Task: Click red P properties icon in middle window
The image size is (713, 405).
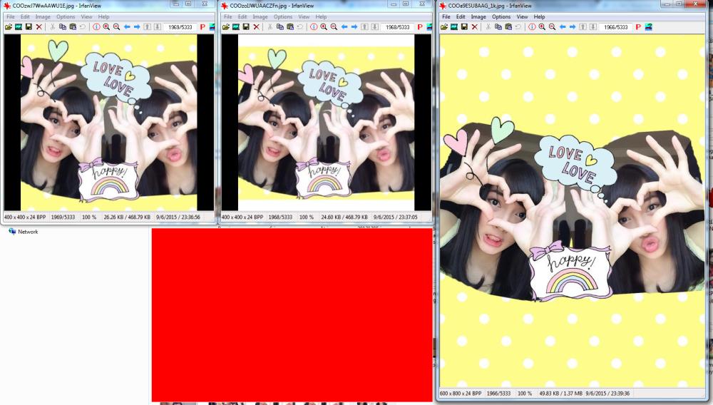Action: click(x=419, y=27)
